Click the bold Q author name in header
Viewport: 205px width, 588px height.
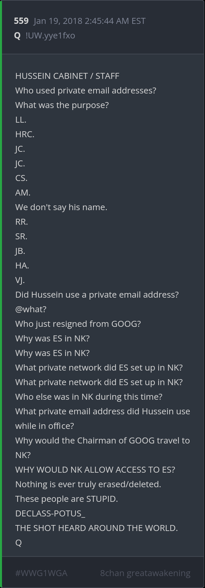[x=18, y=35]
